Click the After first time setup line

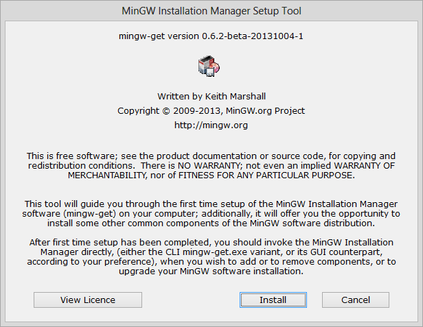tap(211, 243)
